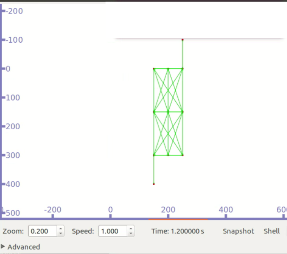Click the Snapshot button
Image resolution: width=287 pixels, height=254 pixels.
pyautogui.click(x=238, y=231)
